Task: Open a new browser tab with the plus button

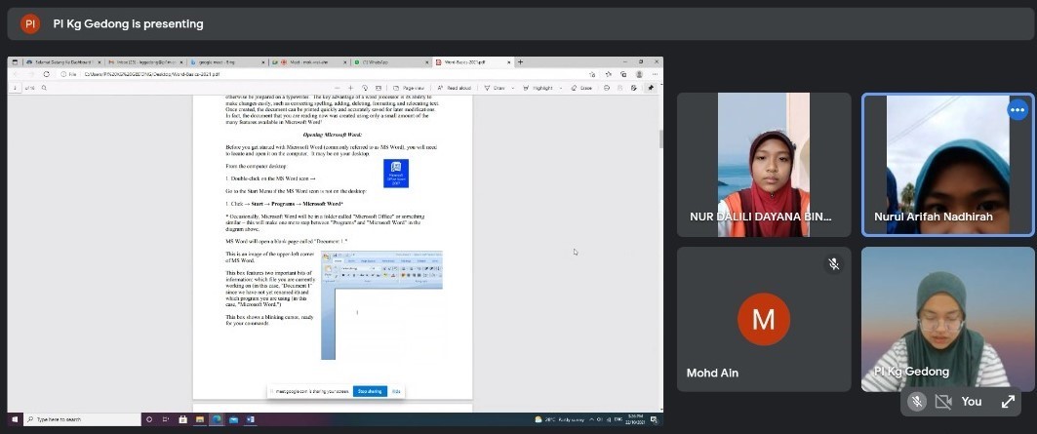Action: pyautogui.click(x=521, y=62)
